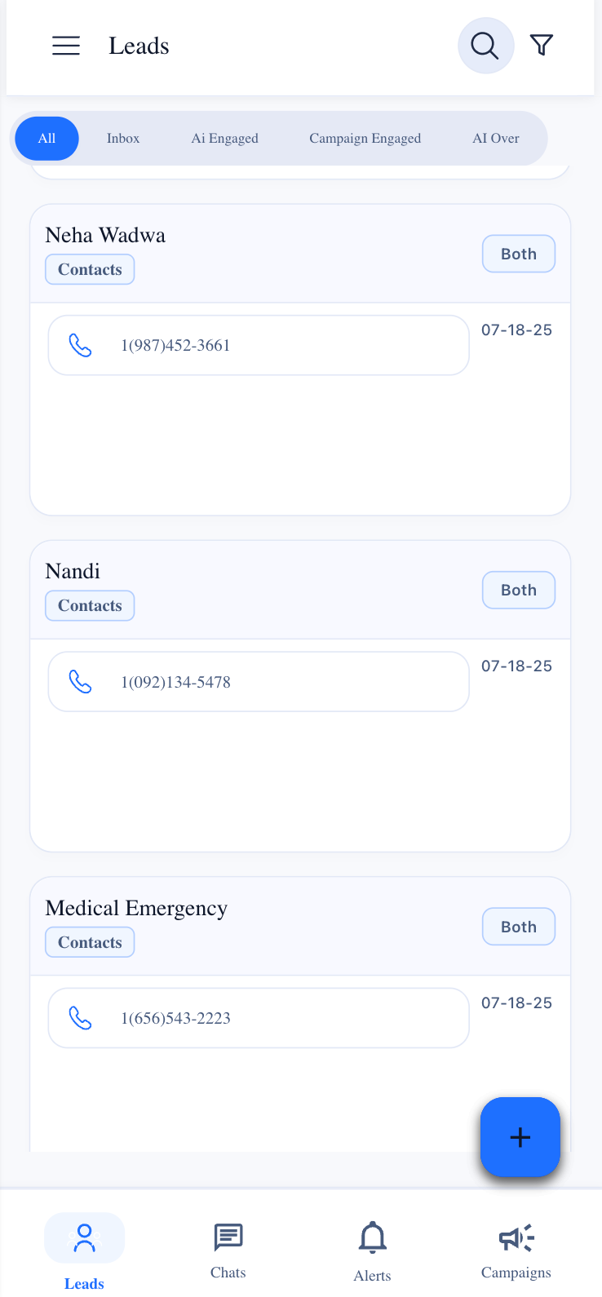
Task: Tap the search magnifier icon
Action: [x=485, y=46]
